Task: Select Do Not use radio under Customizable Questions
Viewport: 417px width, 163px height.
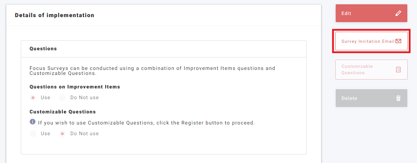Action: pos(63,134)
